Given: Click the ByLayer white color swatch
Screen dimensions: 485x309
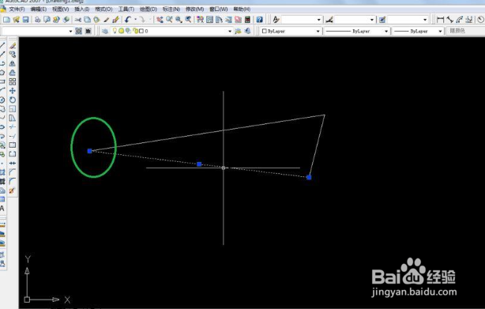Looking at the screenshot, I should (x=264, y=31).
